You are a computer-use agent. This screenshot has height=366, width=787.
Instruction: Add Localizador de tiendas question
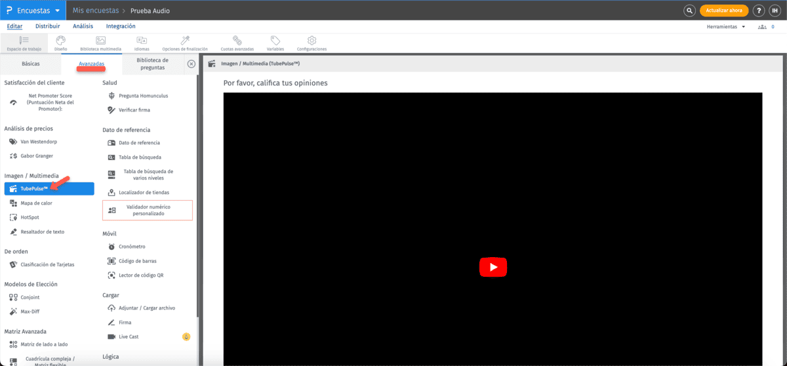[144, 193]
